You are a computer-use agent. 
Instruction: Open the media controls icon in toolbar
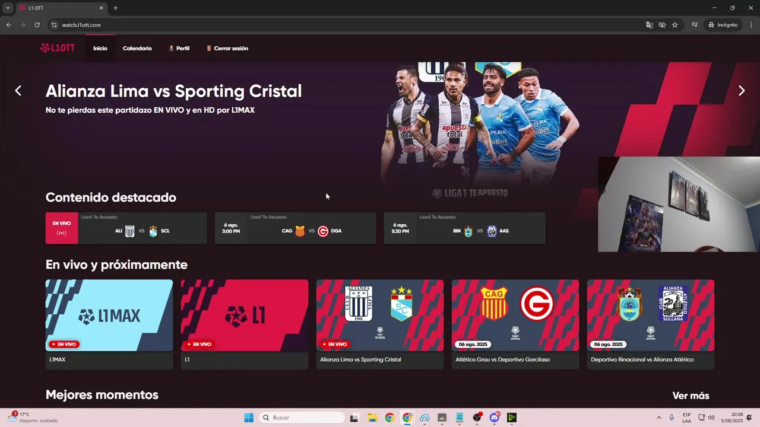pos(694,25)
